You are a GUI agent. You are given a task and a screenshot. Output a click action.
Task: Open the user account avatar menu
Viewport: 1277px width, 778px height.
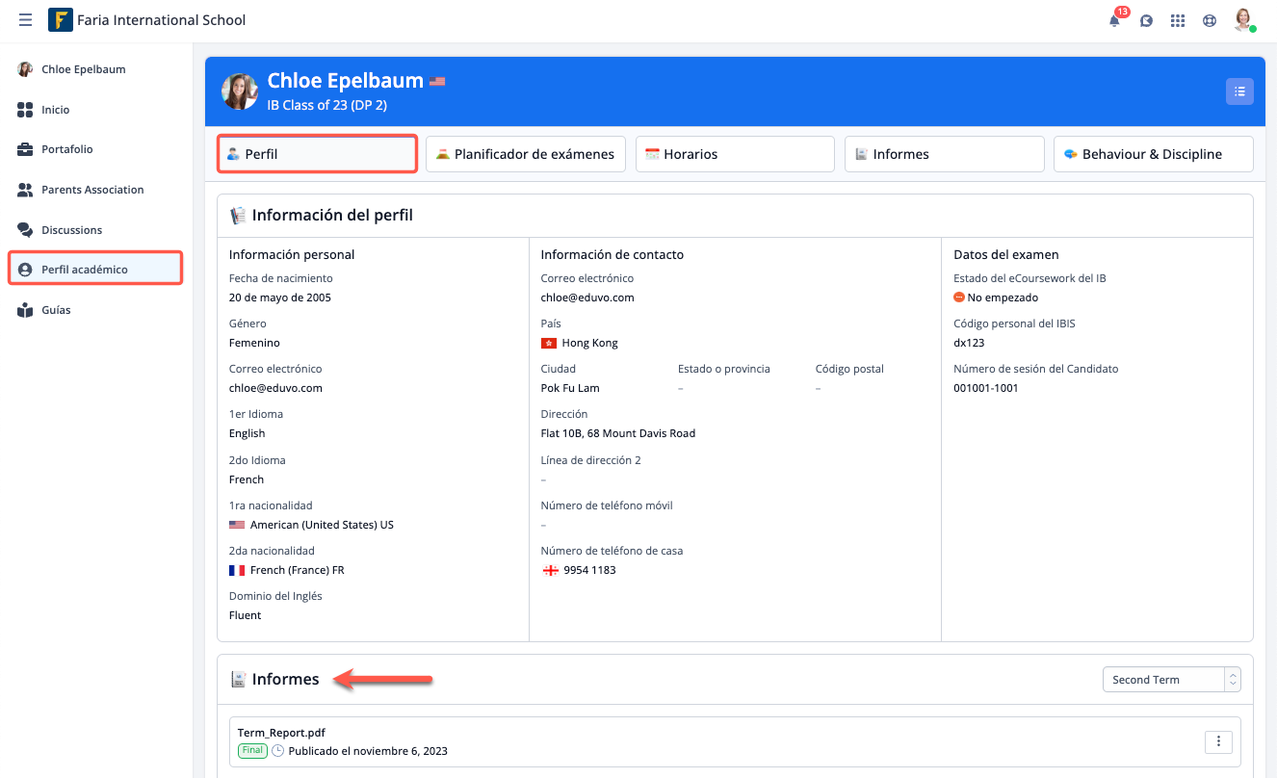[1243, 20]
